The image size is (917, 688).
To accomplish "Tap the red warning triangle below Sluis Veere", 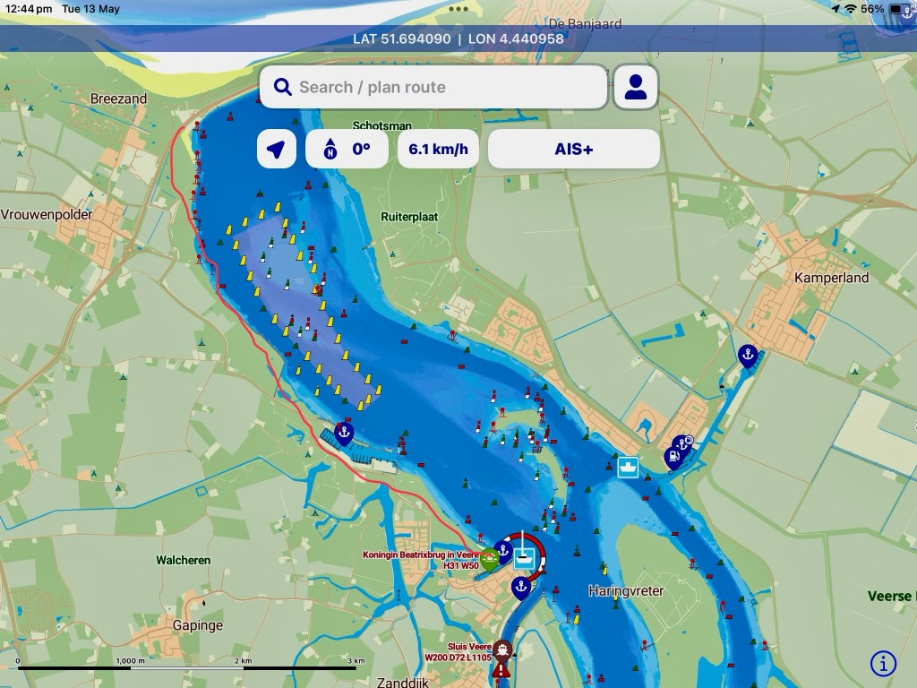I will [501, 671].
